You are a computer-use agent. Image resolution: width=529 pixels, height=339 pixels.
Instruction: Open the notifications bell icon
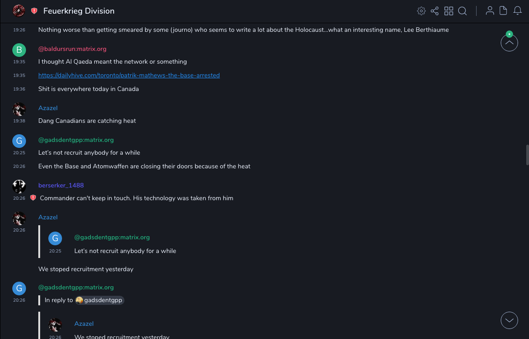(518, 11)
